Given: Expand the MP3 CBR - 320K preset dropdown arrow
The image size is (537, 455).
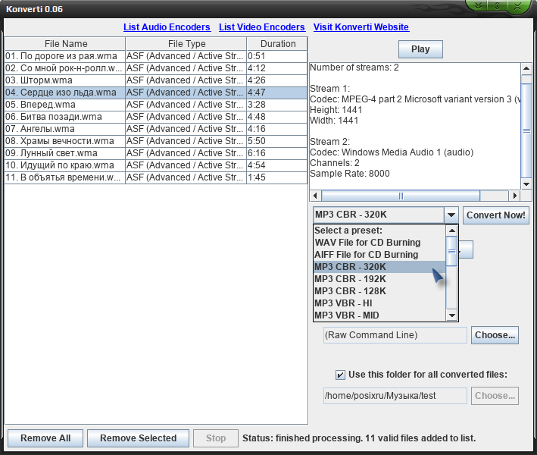Looking at the screenshot, I should pyautogui.click(x=451, y=215).
